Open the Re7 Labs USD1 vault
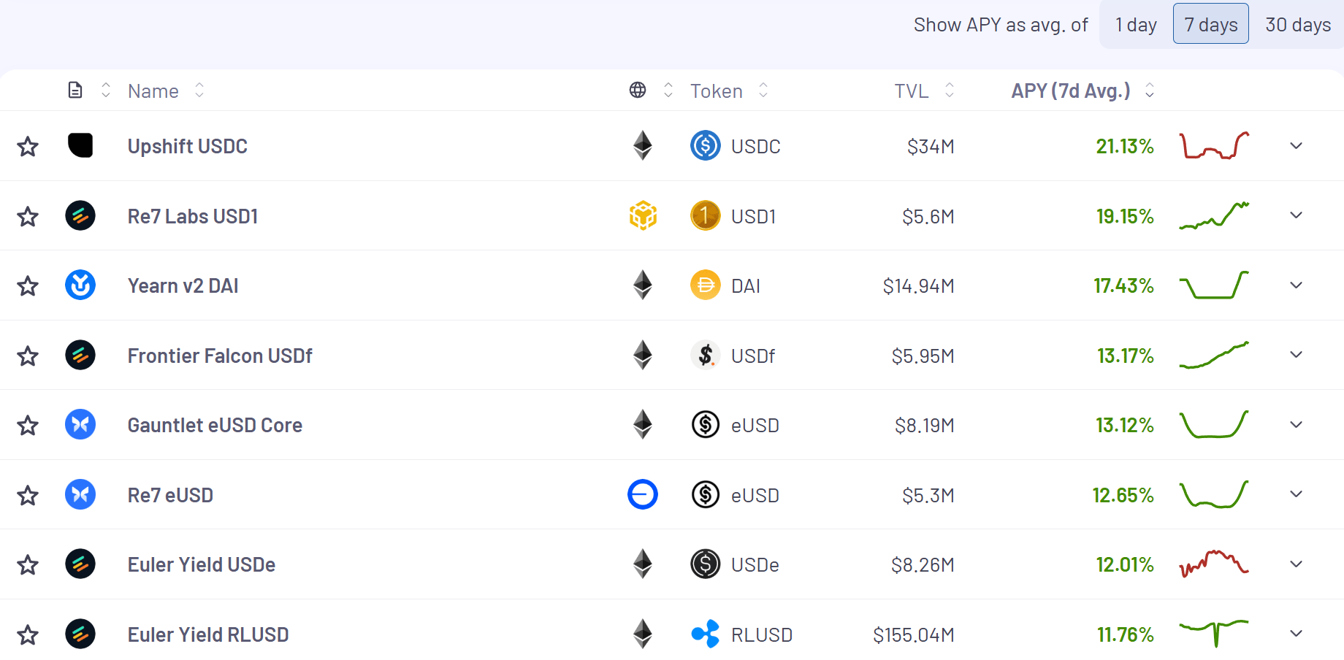Screen dimensions: 1344x660 pyautogui.click(x=193, y=216)
